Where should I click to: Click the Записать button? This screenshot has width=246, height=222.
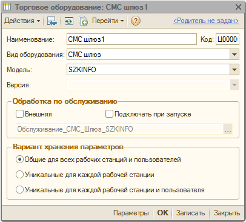click(190, 213)
